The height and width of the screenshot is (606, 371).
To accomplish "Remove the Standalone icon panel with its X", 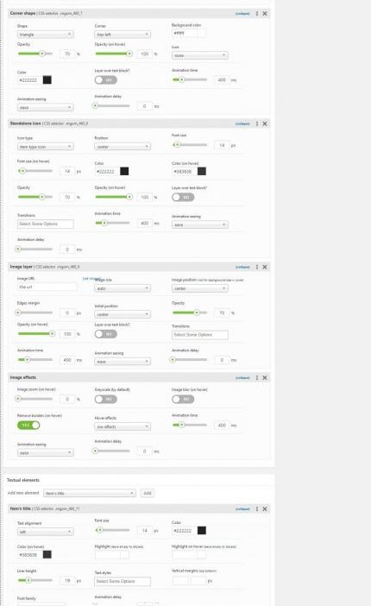I will (x=265, y=123).
